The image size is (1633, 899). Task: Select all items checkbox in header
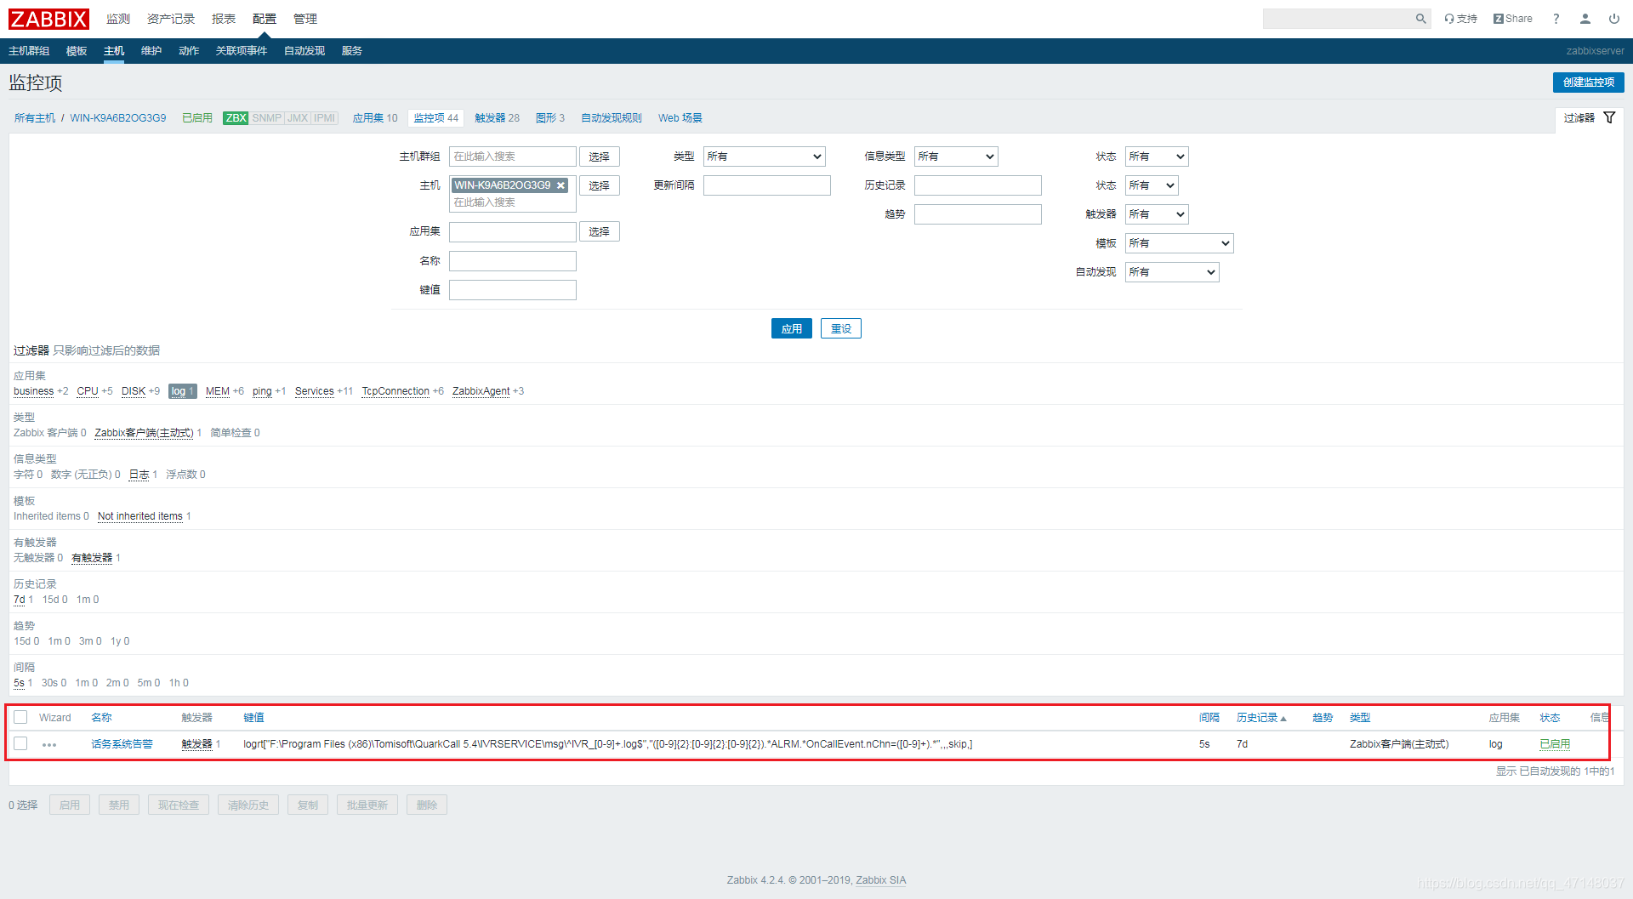(x=21, y=717)
